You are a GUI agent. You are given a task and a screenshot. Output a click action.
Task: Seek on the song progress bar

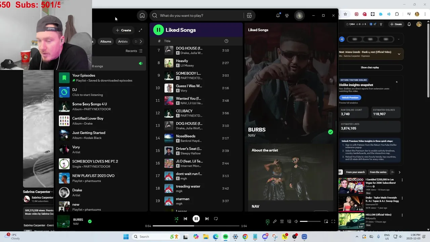(196, 226)
